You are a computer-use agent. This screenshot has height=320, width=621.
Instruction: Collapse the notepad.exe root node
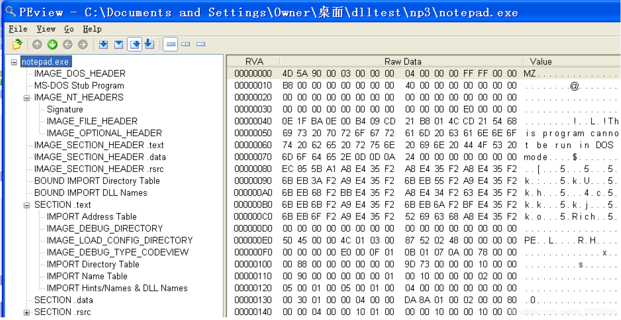pyautogui.click(x=14, y=62)
